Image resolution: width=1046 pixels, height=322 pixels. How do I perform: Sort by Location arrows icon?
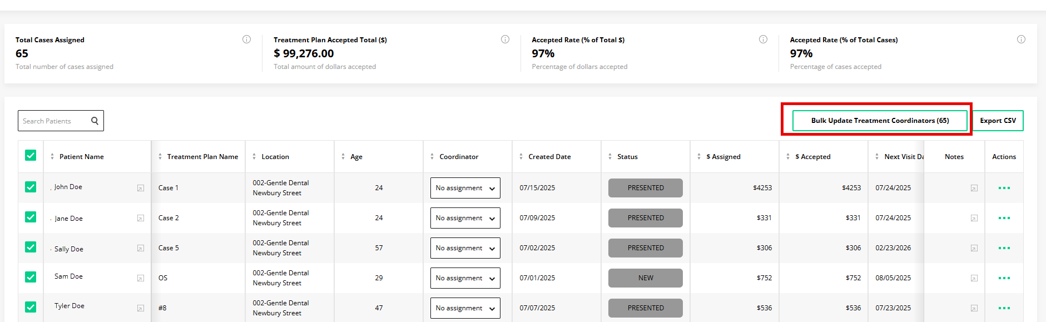coord(254,157)
